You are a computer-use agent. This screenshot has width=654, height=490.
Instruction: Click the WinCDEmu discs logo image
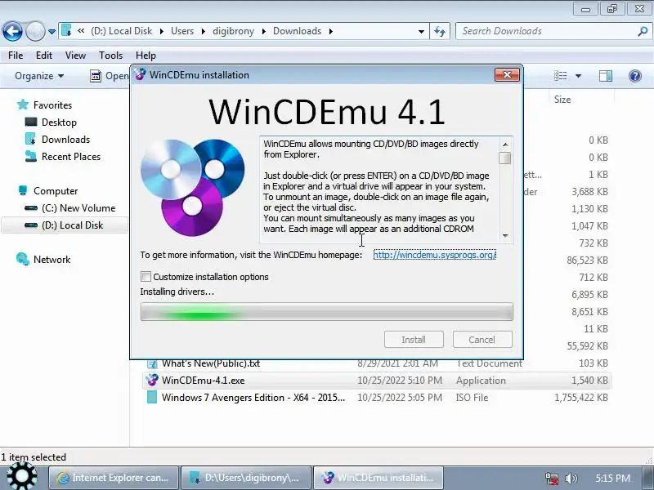(192, 187)
